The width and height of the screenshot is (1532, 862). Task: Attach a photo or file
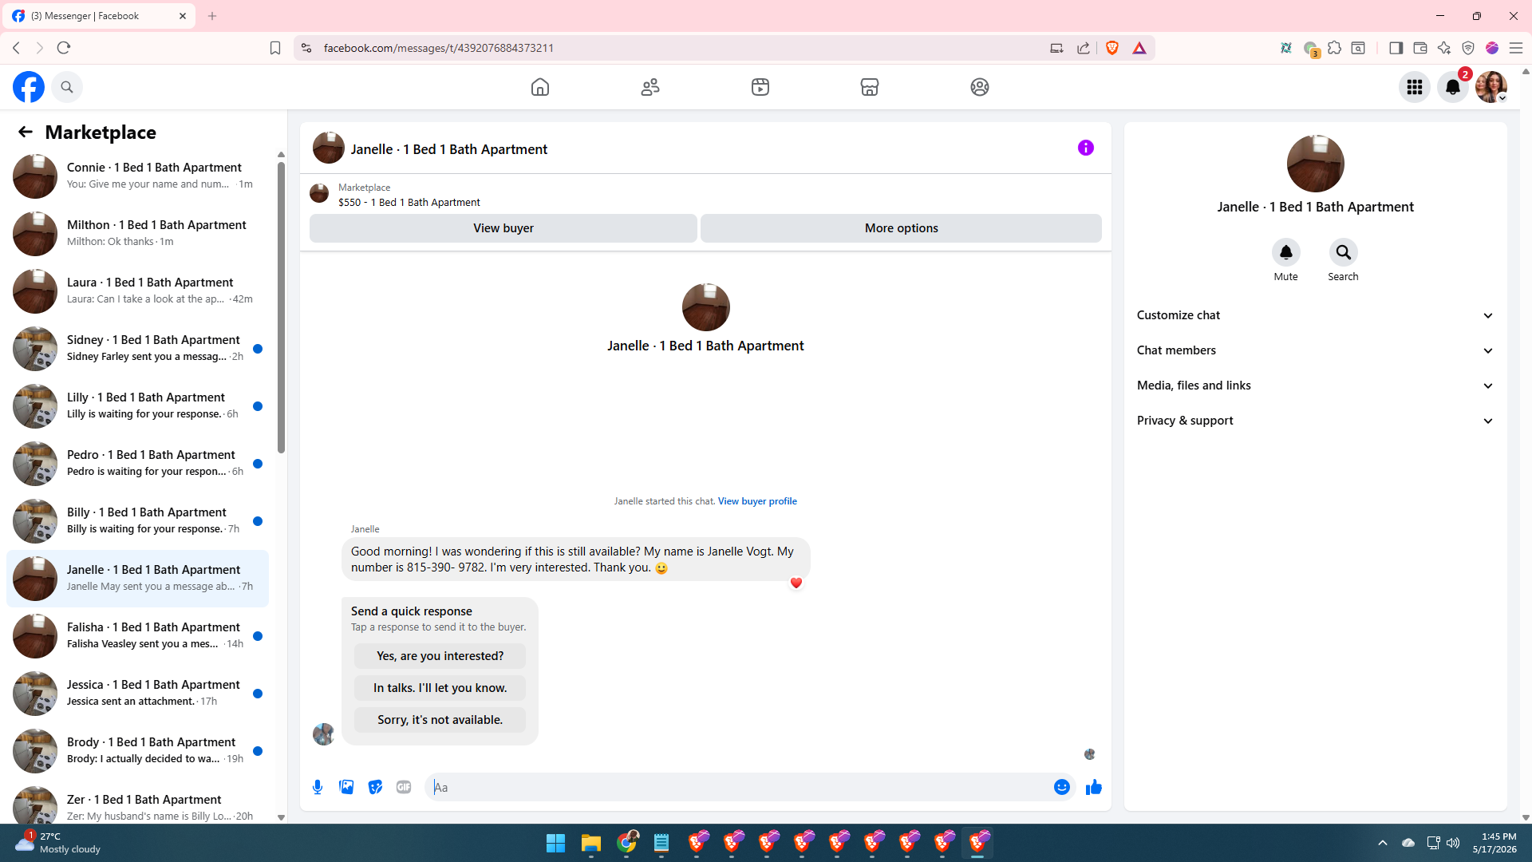346,788
